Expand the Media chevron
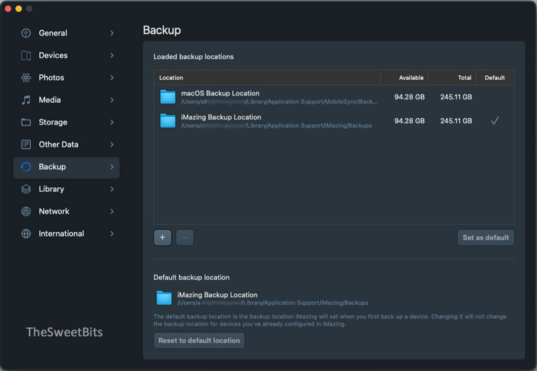The image size is (537, 371). click(112, 100)
